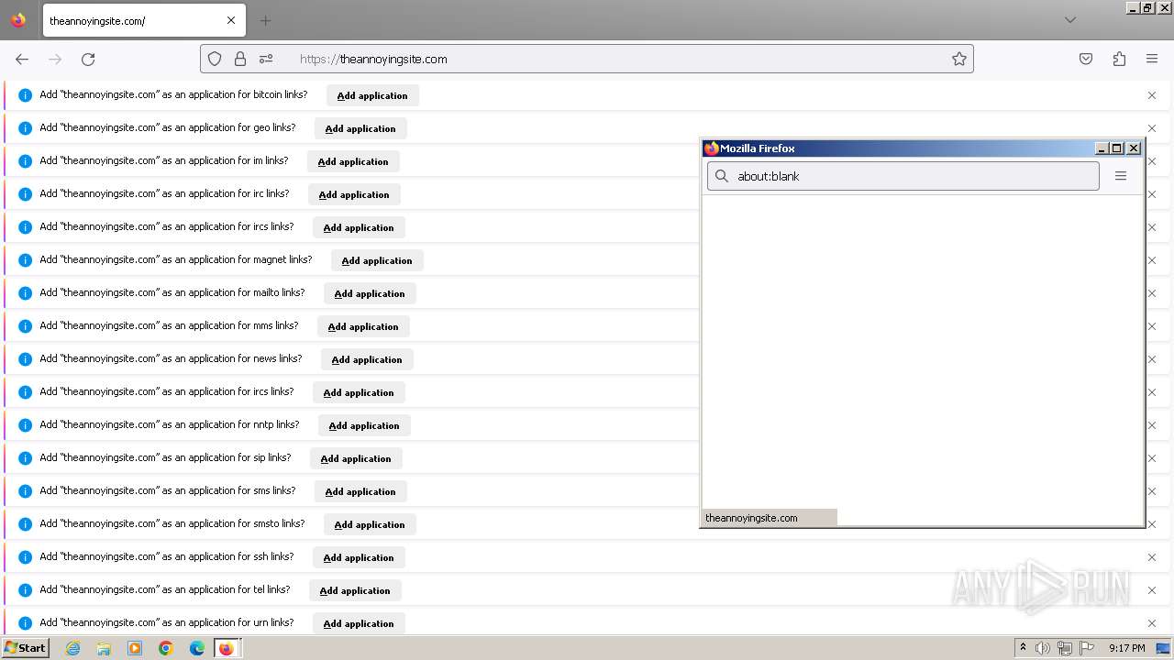The width and height of the screenshot is (1174, 660).
Task: Close the theannoyingsite.com/ tab
Action: [231, 20]
